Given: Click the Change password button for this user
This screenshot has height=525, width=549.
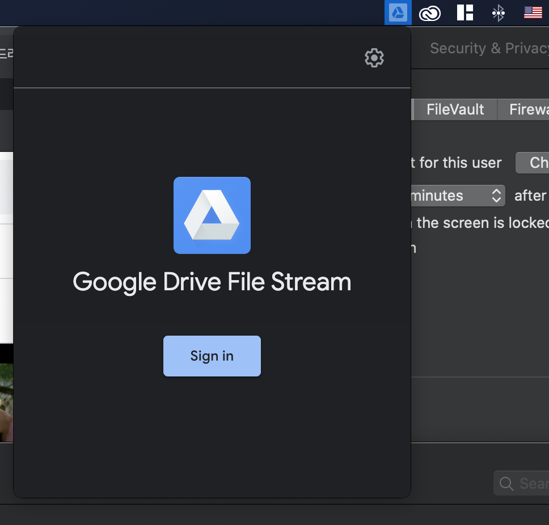Looking at the screenshot, I should pyautogui.click(x=532, y=163).
